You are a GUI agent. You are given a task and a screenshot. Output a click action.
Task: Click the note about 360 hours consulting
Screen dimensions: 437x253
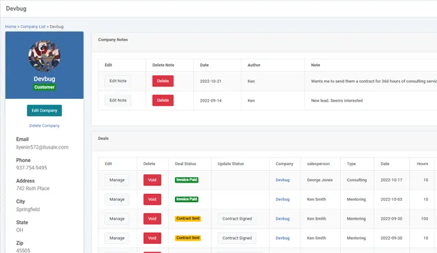pyautogui.click(x=374, y=82)
